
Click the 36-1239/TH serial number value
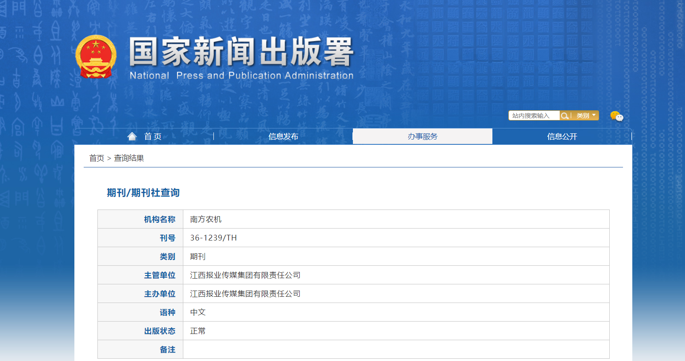click(213, 238)
